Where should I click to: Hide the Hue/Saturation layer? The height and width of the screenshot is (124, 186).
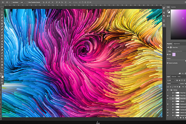pos(168,110)
